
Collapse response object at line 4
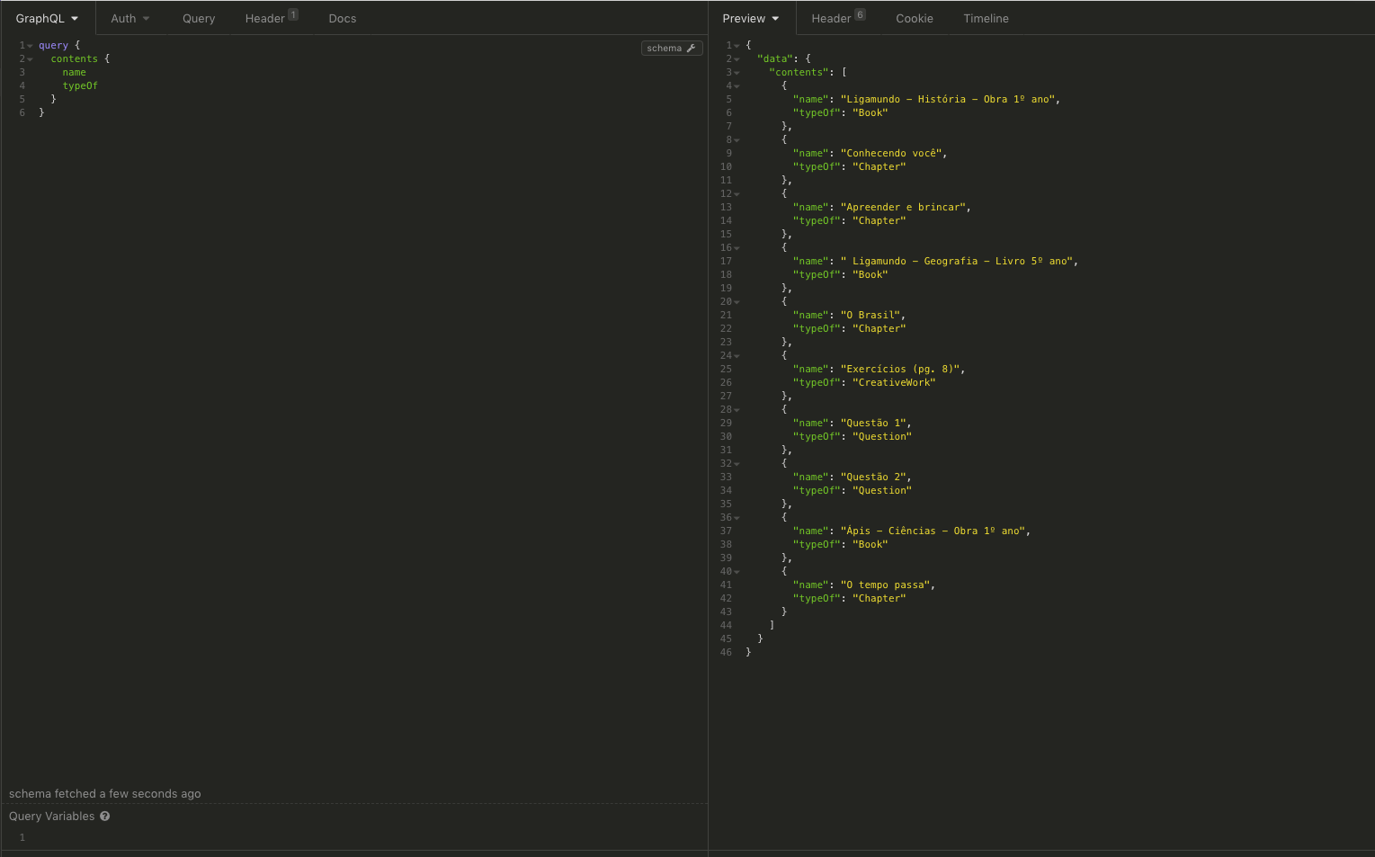click(737, 86)
